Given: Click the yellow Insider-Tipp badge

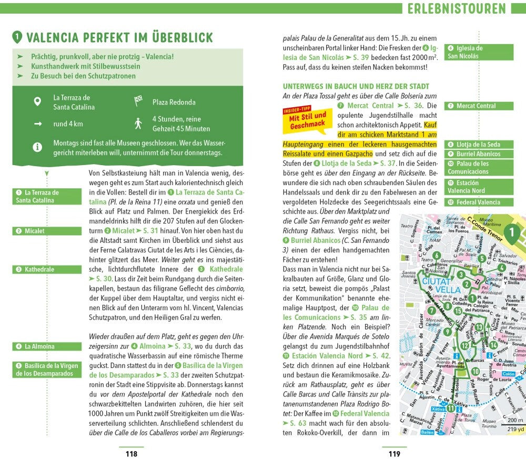Looking at the screenshot, I should coord(308,119).
